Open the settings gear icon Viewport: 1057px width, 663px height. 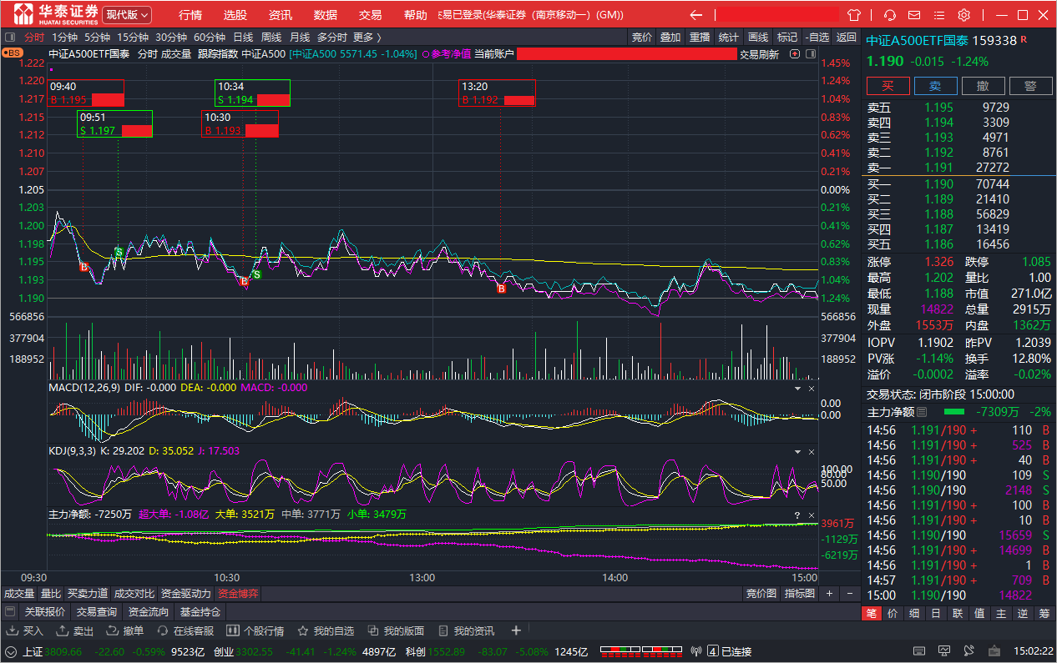tap(964, 15)
